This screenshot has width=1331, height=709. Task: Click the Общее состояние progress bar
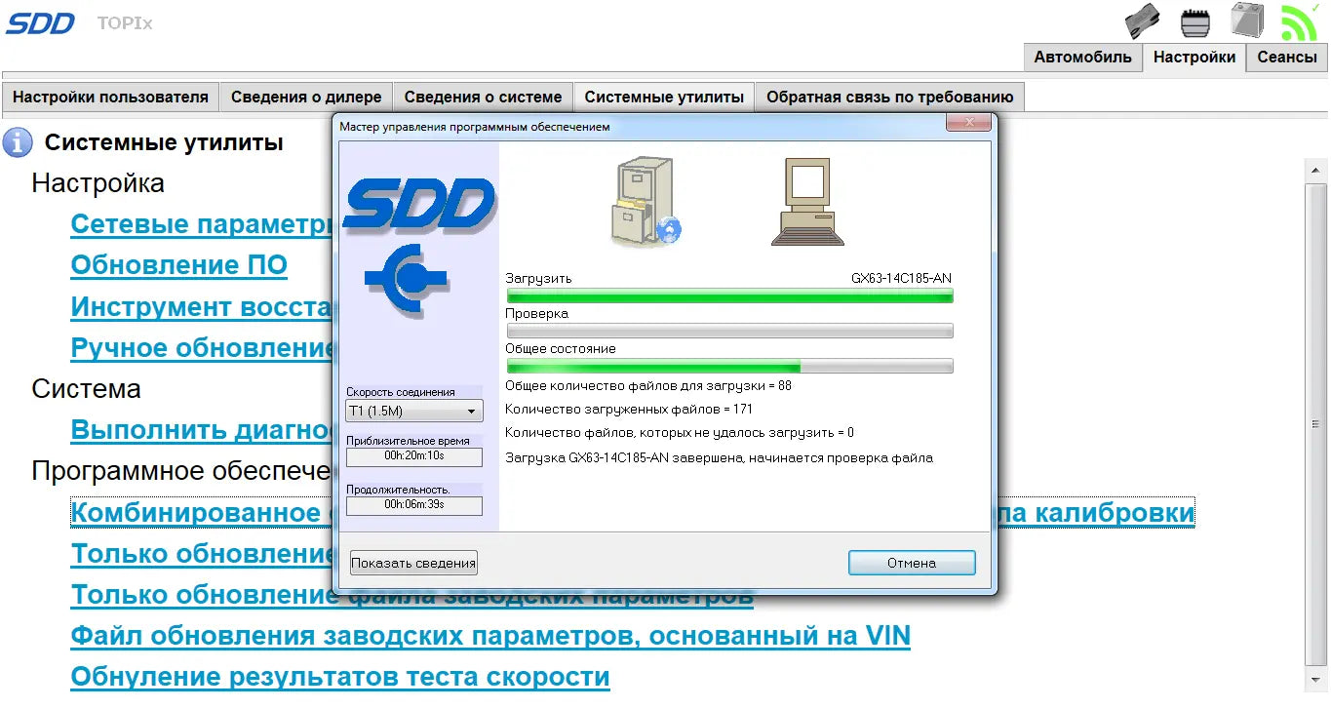tap(729, 367)
